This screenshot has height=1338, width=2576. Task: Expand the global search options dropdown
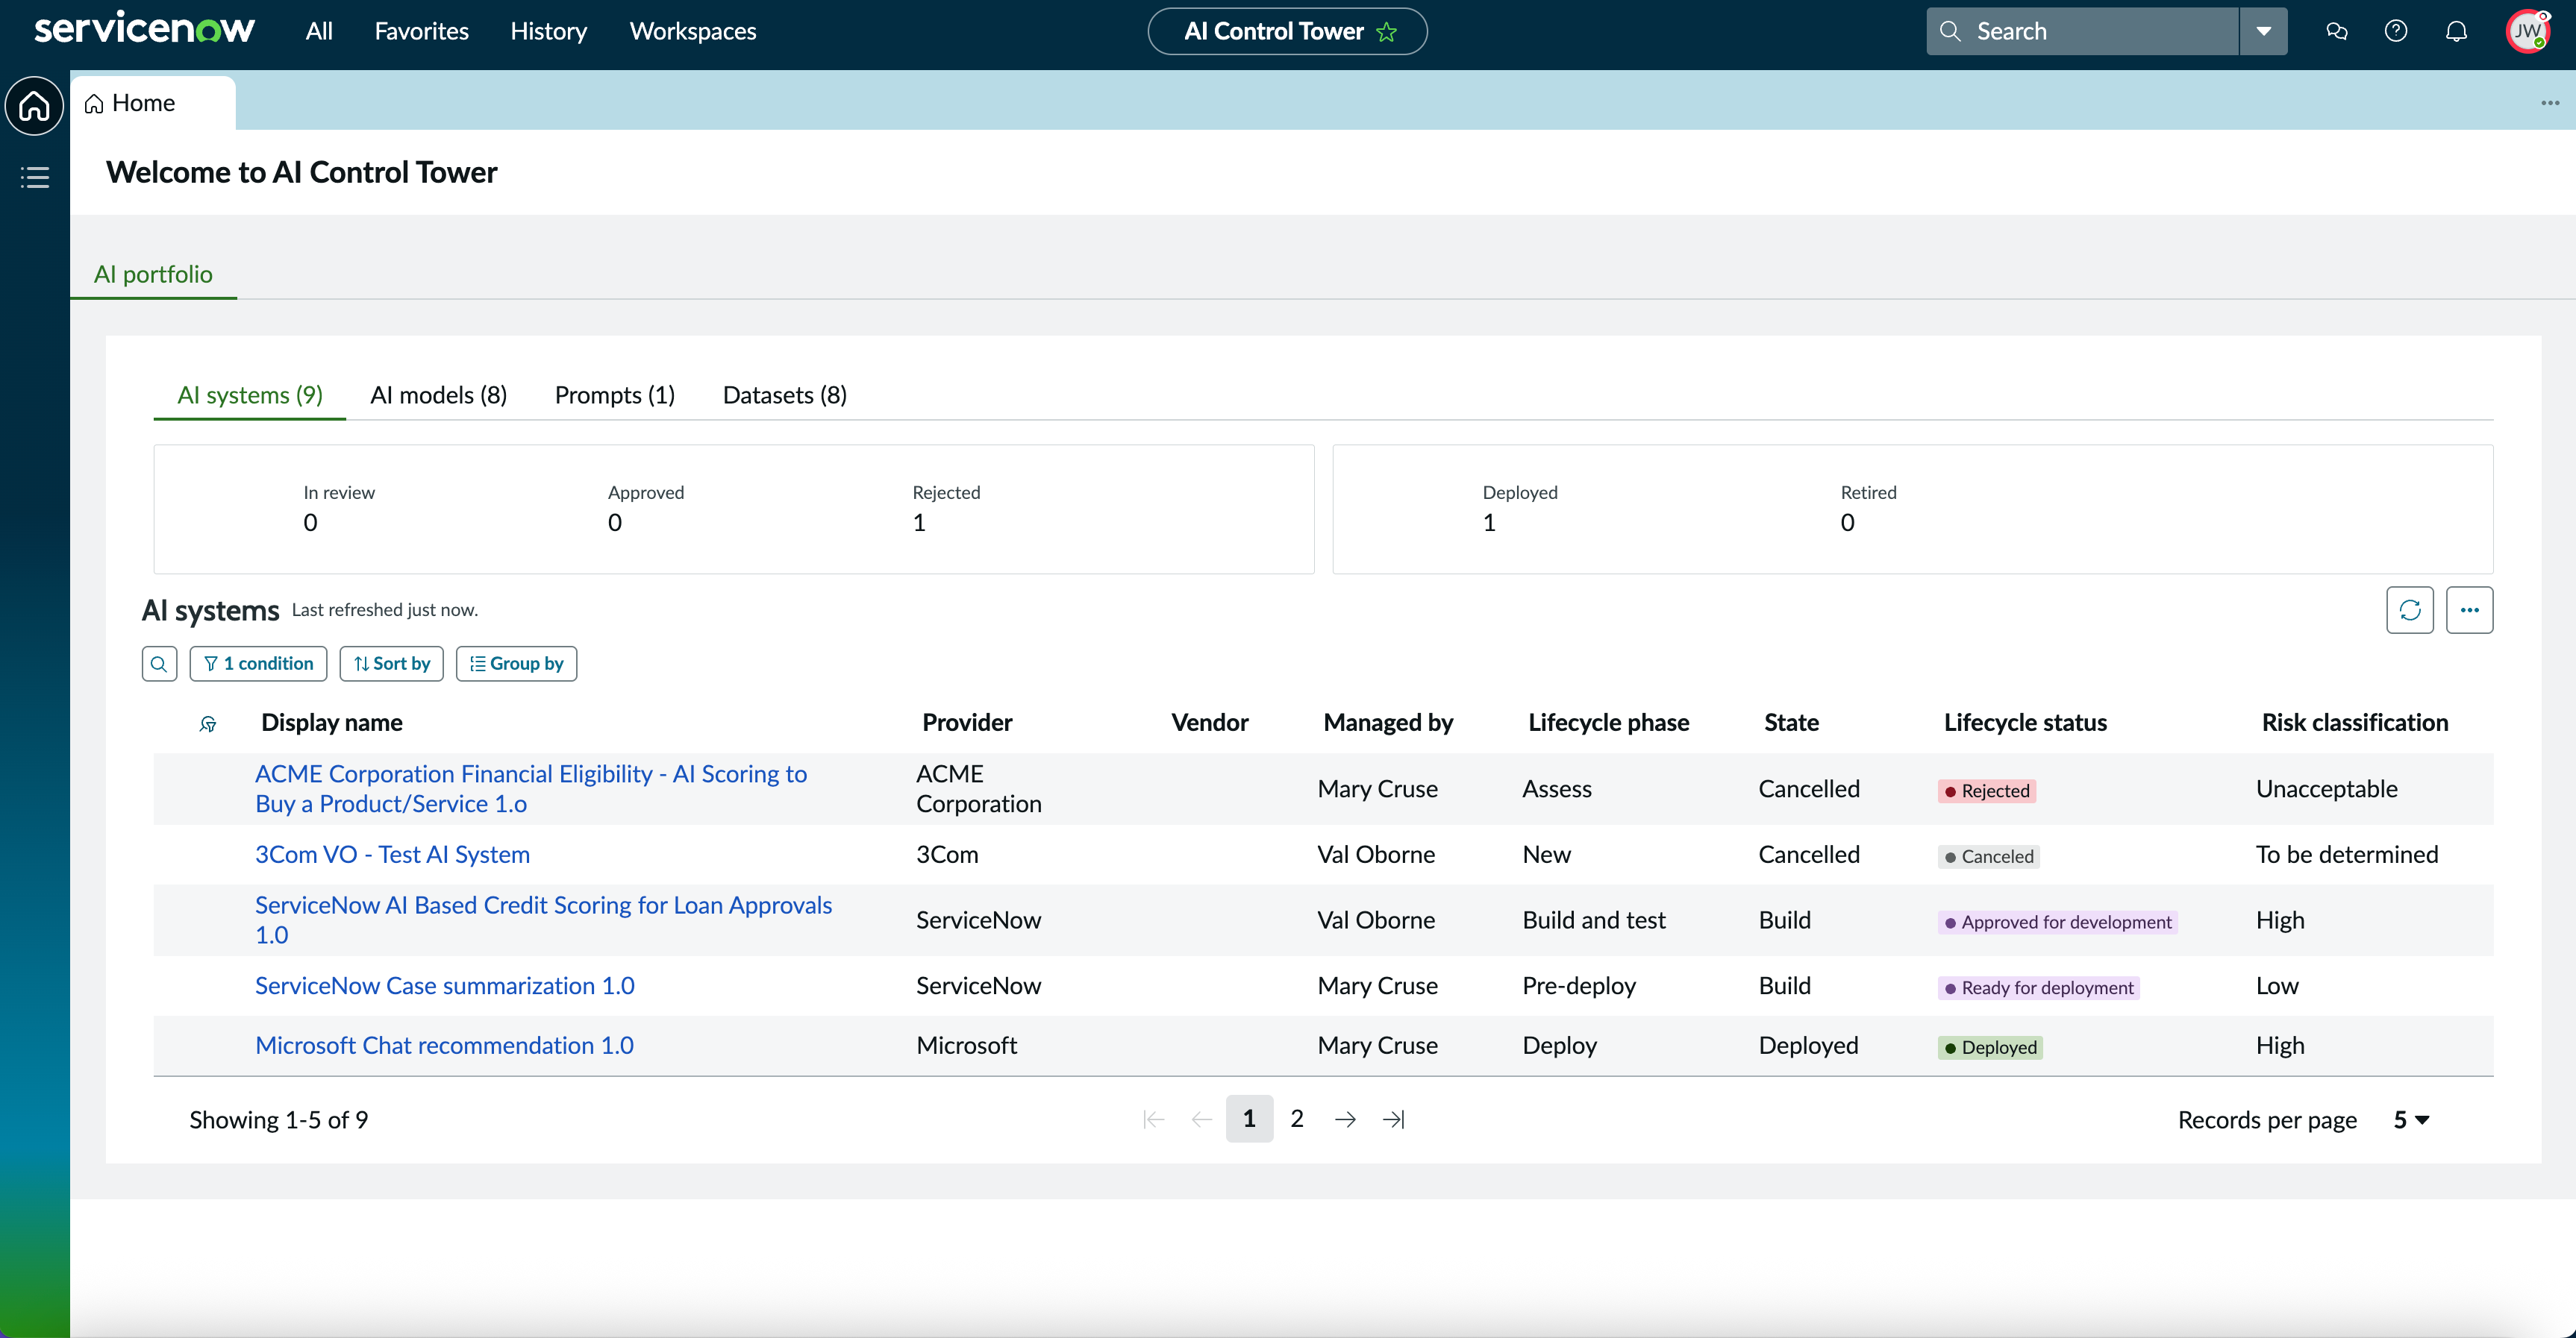click(2264, 31)
